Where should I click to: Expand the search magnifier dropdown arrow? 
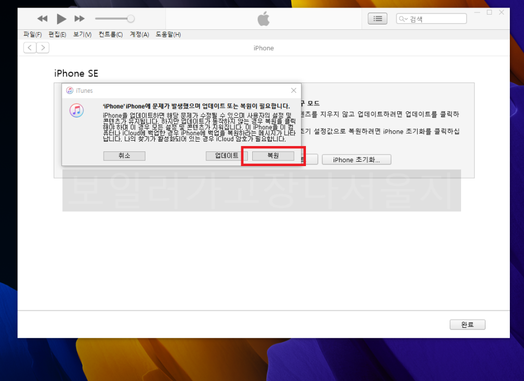404,19
